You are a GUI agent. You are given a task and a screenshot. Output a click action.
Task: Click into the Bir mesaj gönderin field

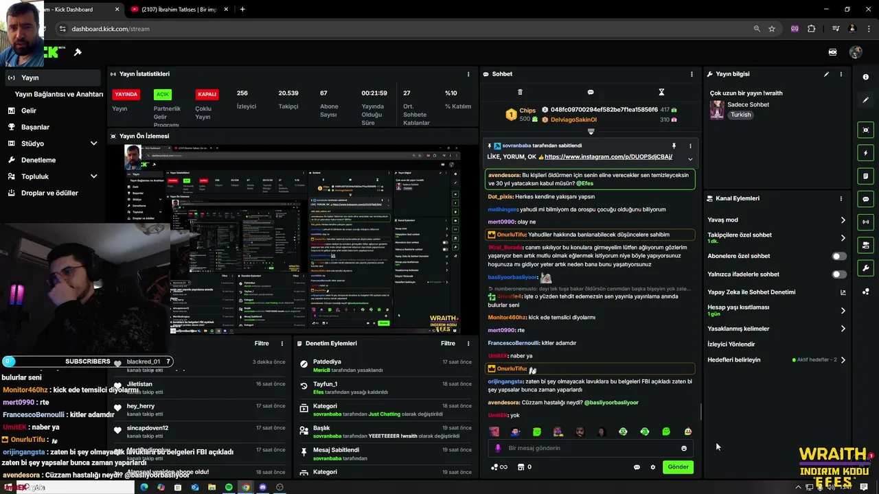click(591, 448)
